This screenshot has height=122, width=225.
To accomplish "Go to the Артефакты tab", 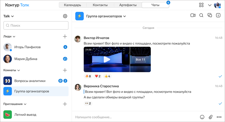I will [128, 5].
